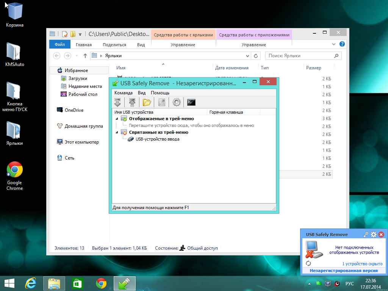This screenshot has width=388, height=291.
Task: Sort by the Дата изменения column header
Action: tap(232, 68)
